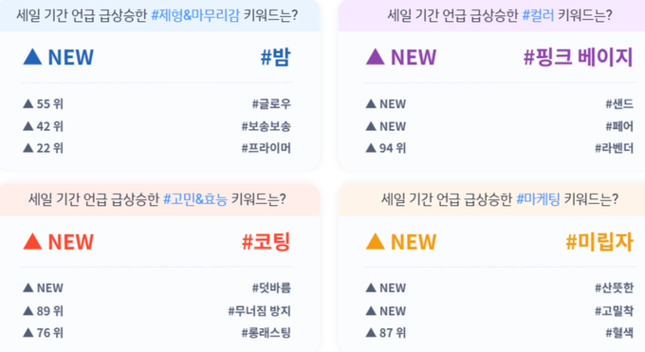Open the #고민&효능 category link
This screenshot has width=645, height=352.
(195, 199)
